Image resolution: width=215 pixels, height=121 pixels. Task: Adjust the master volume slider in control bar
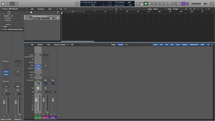pyautogui.click(x=199, y=4)
